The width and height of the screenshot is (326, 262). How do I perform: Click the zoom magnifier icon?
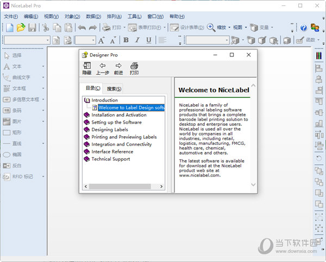tap(211, 28)
